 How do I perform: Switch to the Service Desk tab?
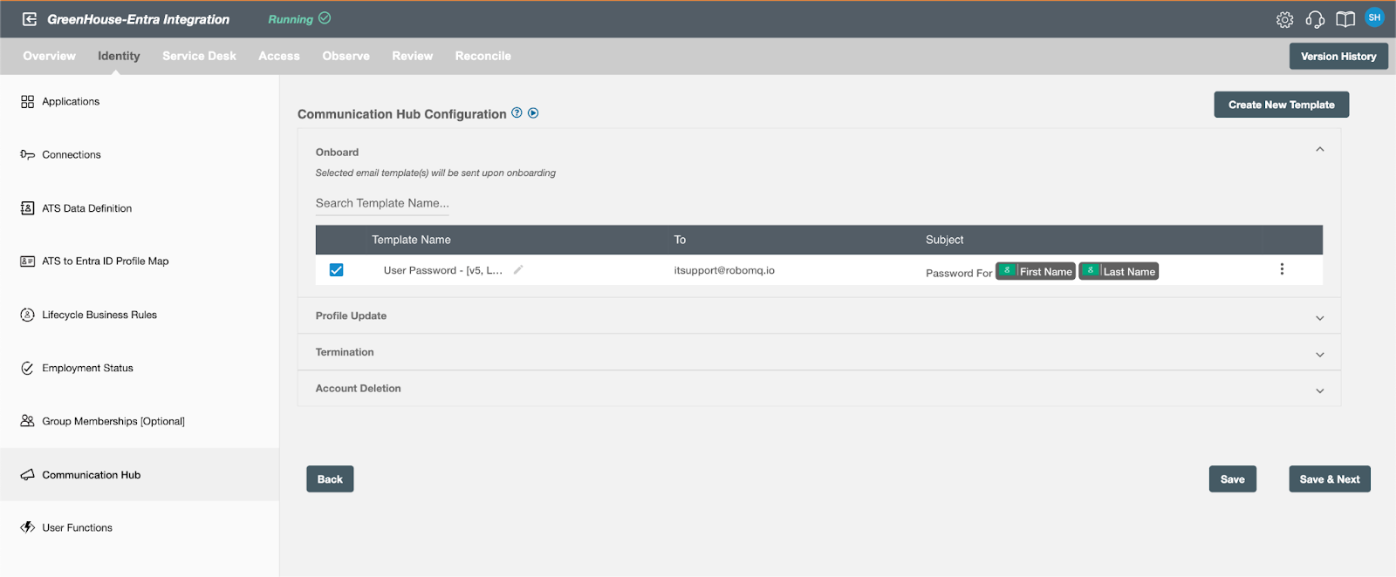coord(199,56)
